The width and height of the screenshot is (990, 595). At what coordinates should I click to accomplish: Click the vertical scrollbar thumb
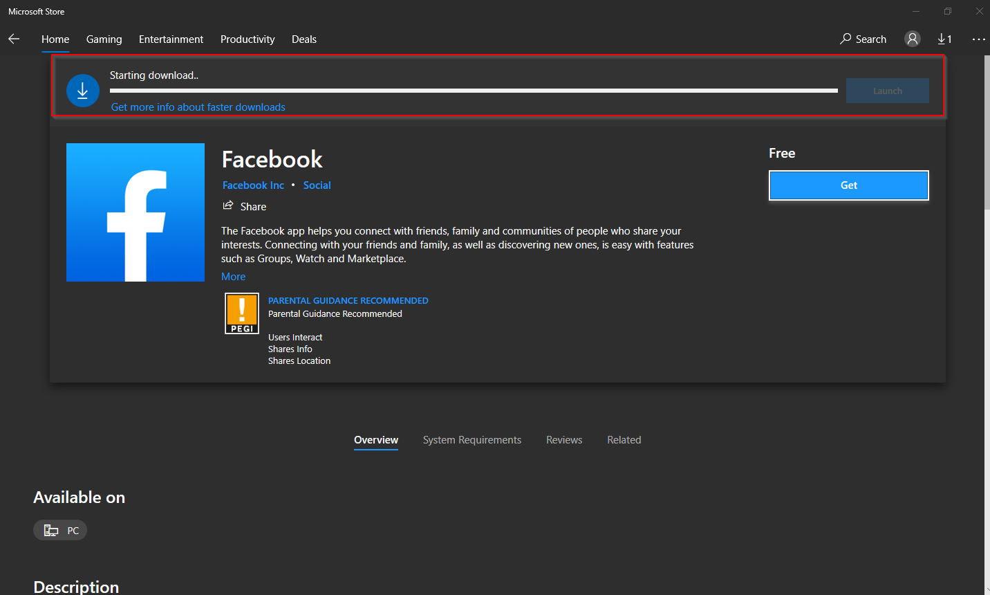987,131
